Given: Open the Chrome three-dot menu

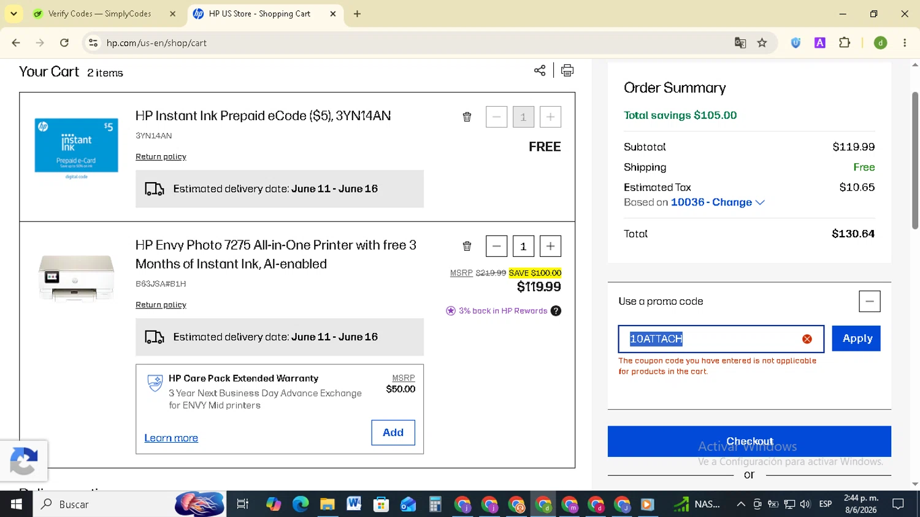Looking at the screenshot, I should (x=905, y=42).
